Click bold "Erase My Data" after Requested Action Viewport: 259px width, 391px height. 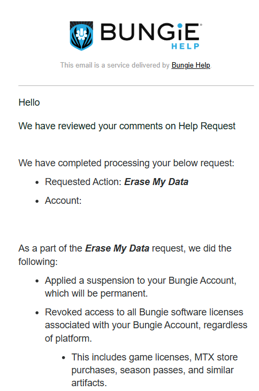coord(156,182)
